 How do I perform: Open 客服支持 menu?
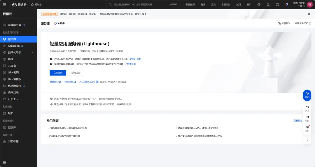pos(226,4)
